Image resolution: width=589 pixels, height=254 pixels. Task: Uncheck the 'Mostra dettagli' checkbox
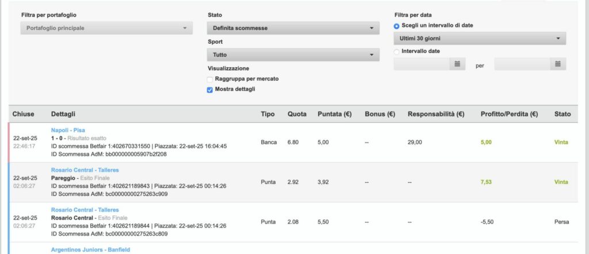coord(210,90)
